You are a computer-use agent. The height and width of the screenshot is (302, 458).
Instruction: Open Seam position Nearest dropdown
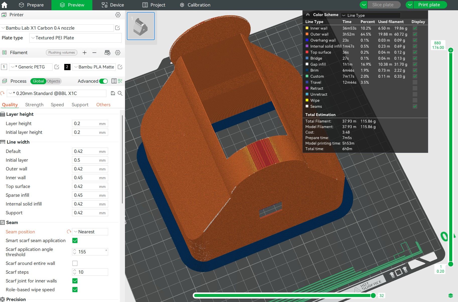[90, 232]
